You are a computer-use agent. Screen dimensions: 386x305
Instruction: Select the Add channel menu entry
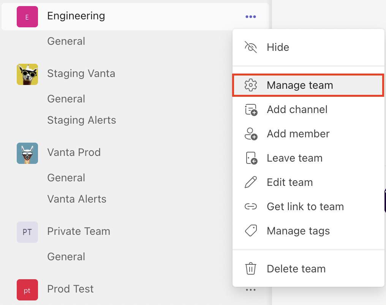pos(308,110)
